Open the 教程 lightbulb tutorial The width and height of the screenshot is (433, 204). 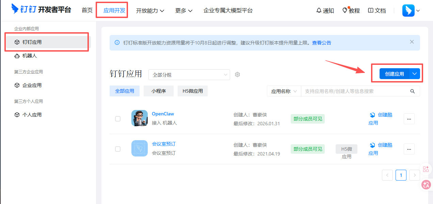pyautogui.click(x=345, y=11)
